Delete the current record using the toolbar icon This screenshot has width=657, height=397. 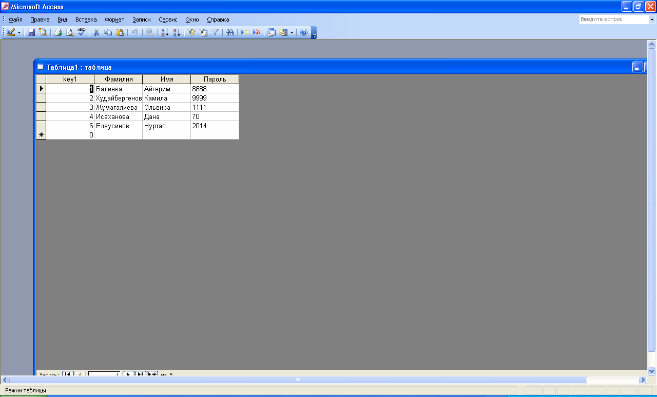pyautogui.click(x=257, y=32)
